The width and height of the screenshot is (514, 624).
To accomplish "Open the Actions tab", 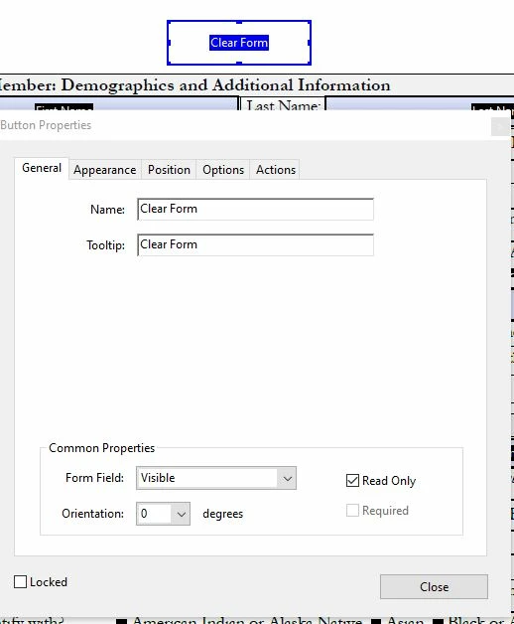I will [276, 170].
